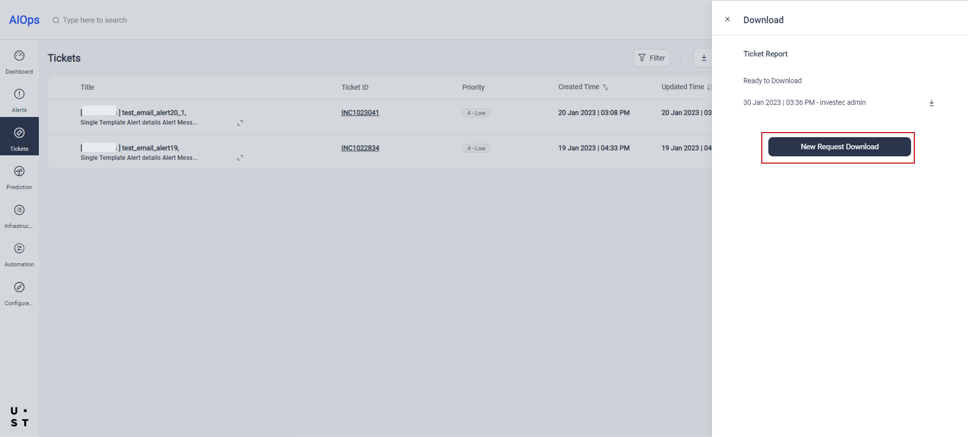968x437 pixels.
Task: Sort tickets by Updated Time
Action: coord(709,88)
